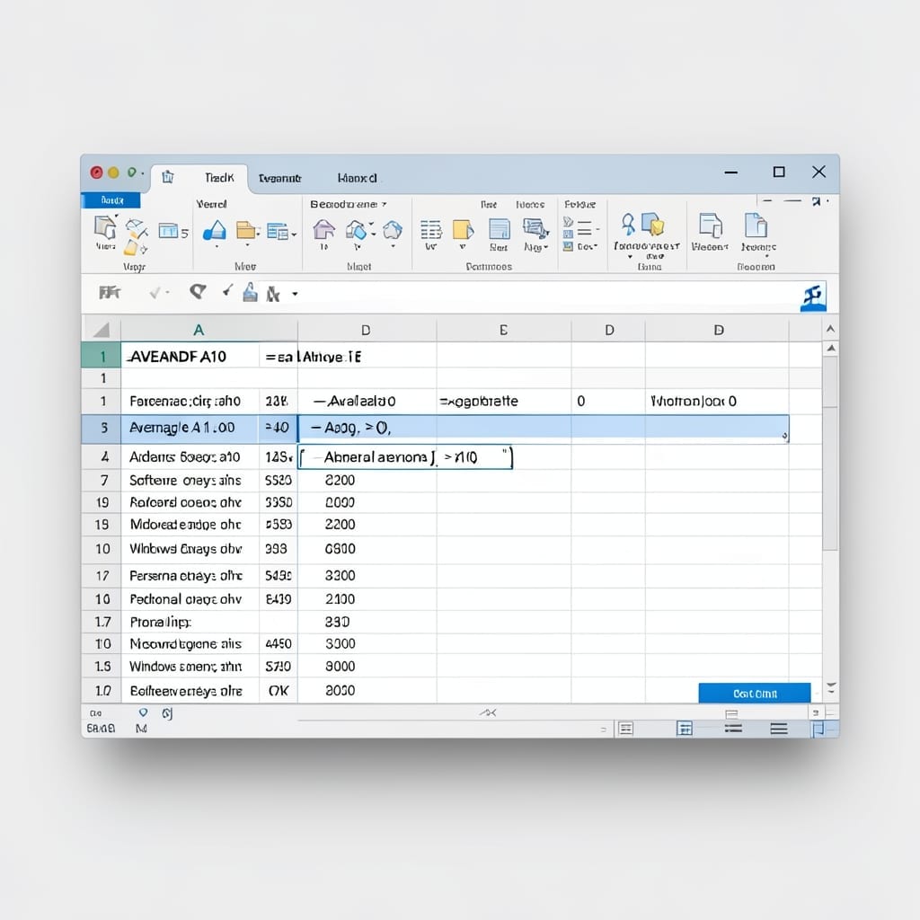Switch to the Hlanxd ribbon tab
Viewport: 920px width, 920px height.
[357, 178]
